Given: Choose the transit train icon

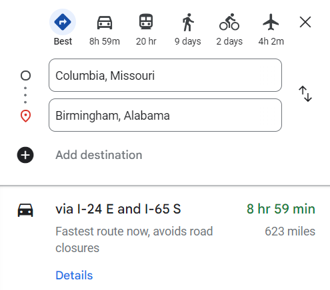Looking at the screenshot, I should coord(146,22).
